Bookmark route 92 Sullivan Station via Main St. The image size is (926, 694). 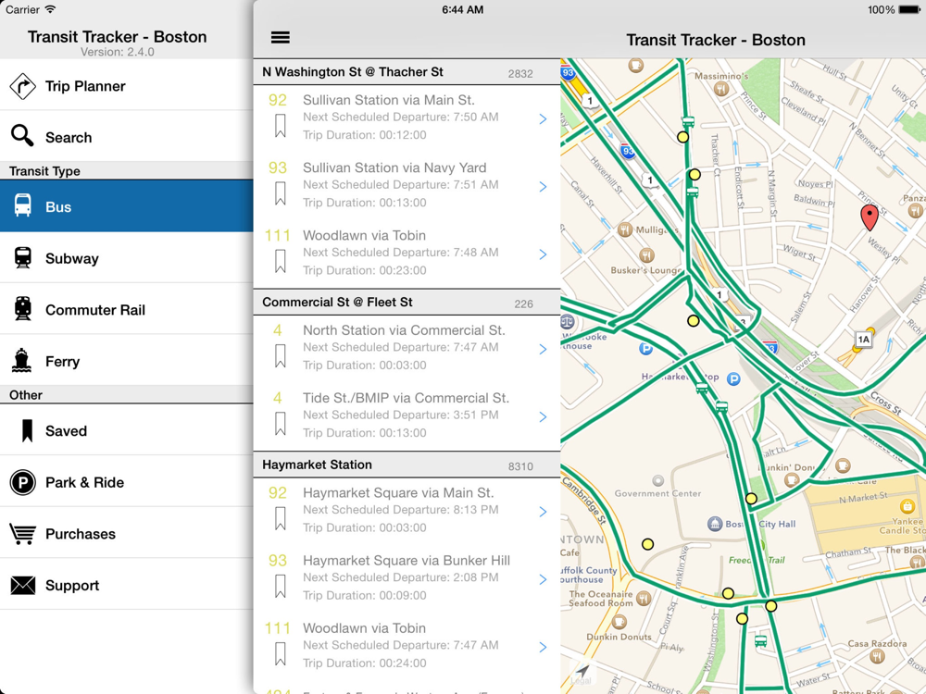click(281, 126)
